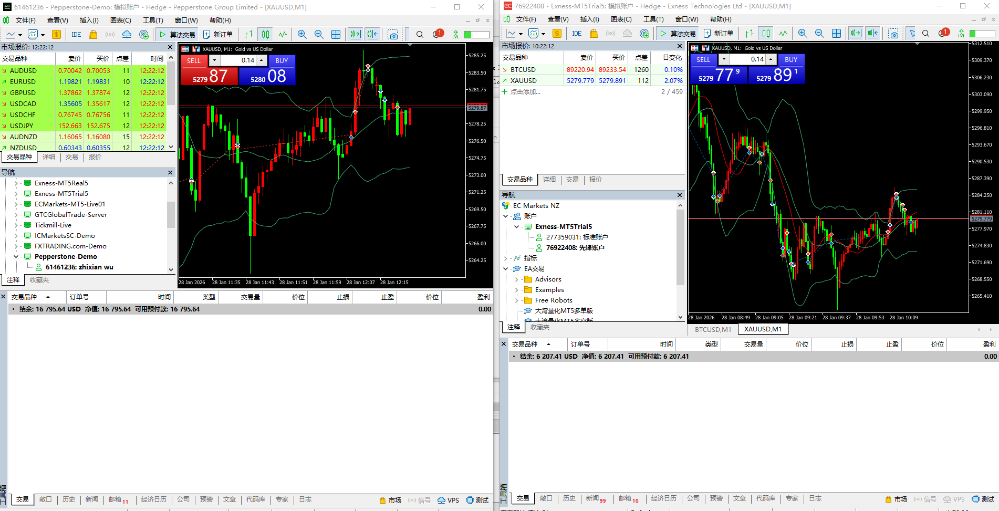Open notifications badge in the Pepperstone toolbar
Screen dimensions: 999x511
[x=438, y=34]
